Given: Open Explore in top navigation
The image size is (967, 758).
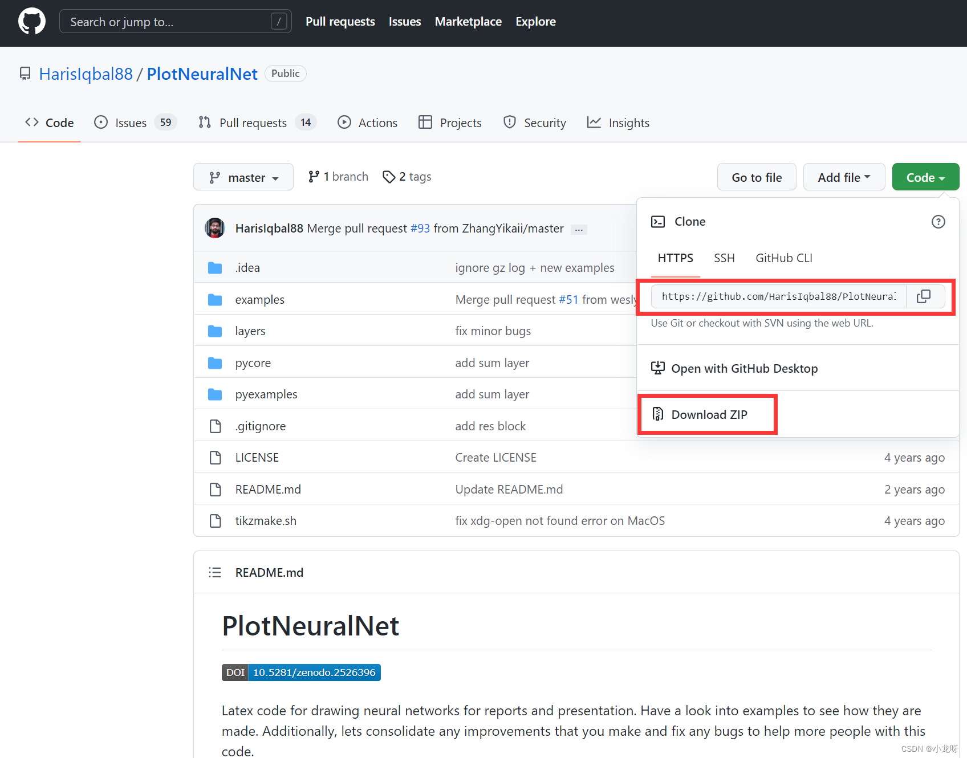Looking at the screenshot, I should click(535, 22).
